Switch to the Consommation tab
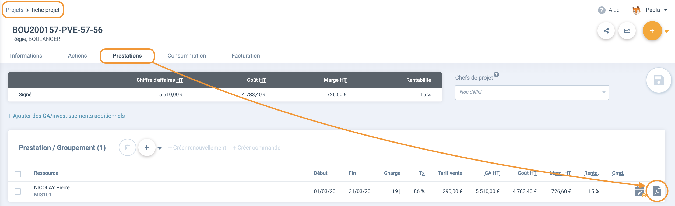Image resolution: width=675 pixels, height=206 pixels. click(x=187, y=56)
